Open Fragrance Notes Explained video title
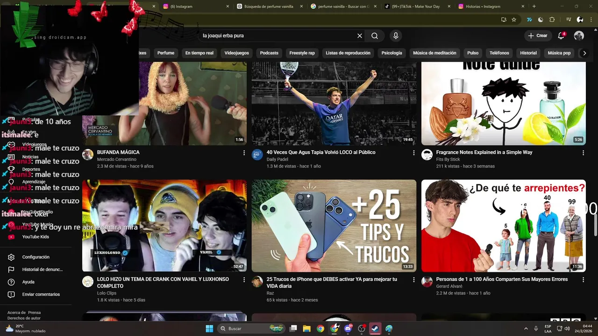This screenshot has height=336, width=598. [x=484, y=152]
